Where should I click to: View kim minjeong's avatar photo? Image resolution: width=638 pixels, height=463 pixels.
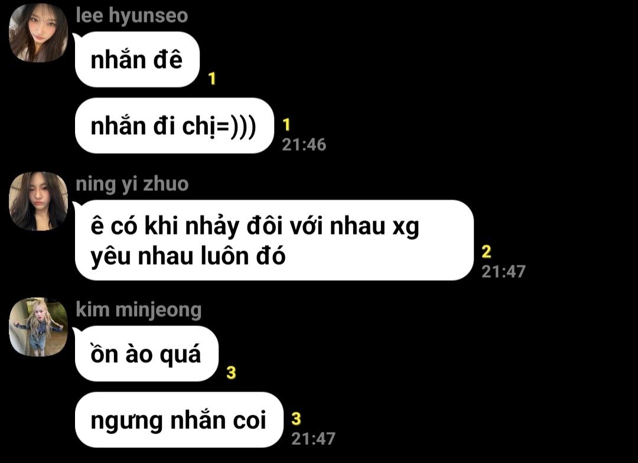[x=38, y=327]
